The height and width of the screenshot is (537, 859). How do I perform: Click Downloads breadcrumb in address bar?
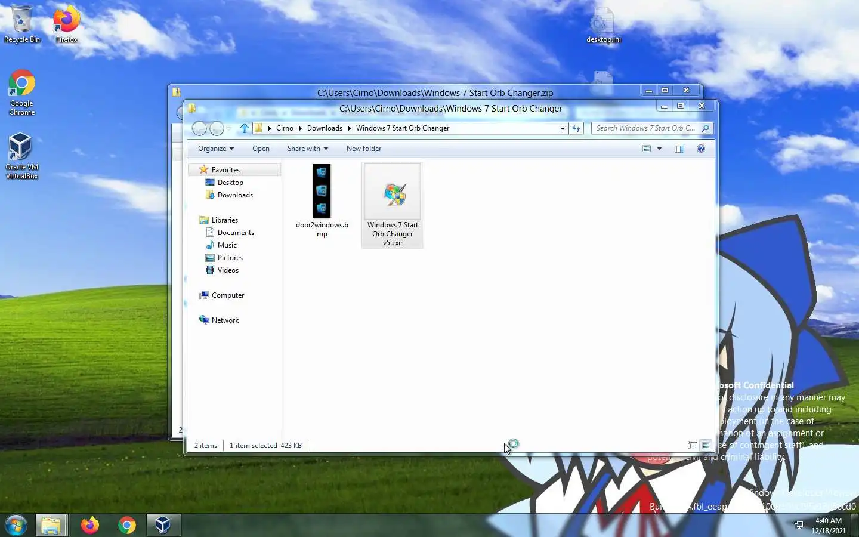pyautogui.click(x=325, y=128)
